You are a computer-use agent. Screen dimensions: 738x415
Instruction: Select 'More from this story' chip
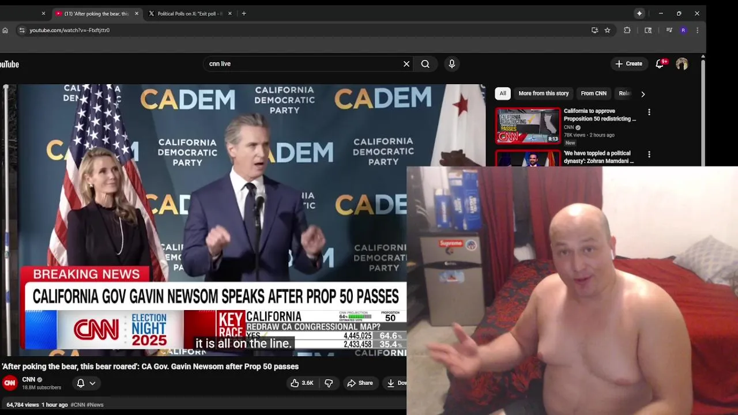pos(543,93)
